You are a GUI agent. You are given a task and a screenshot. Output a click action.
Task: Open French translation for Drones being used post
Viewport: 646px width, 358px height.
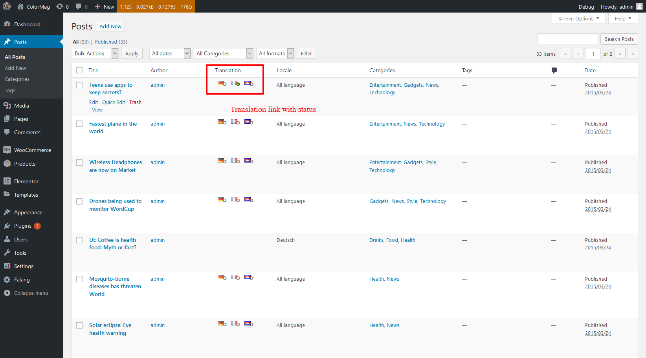235,199
